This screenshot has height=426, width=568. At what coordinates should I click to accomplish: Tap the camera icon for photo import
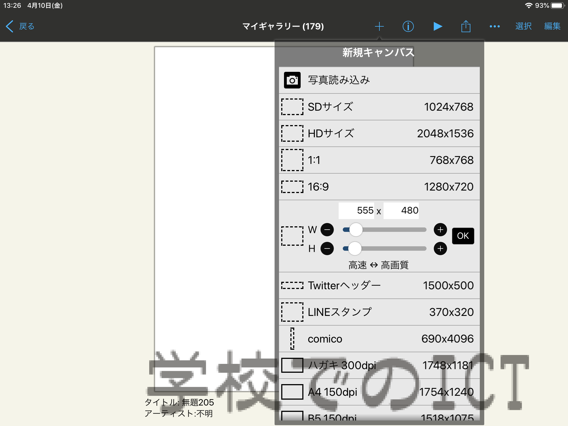tap(292, 80)
